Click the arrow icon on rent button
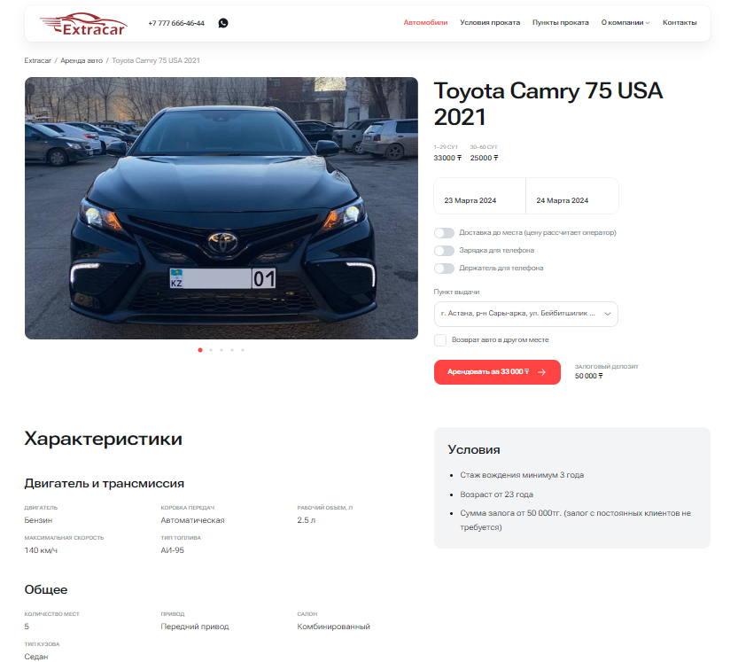The width and height of the screenshot is (738, 662). [541, 372]
